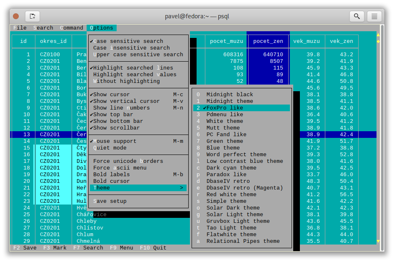The width and height of the screenshot is (394, 262).
Task: Select Flatwhite theme
Action: coord(242,235)
